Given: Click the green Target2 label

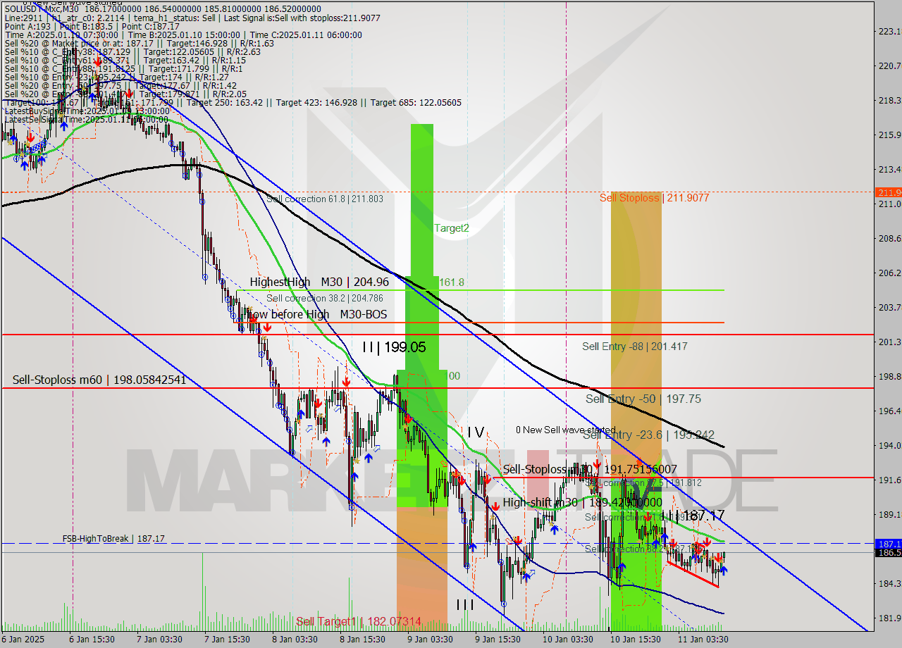Looking at the screenshot, I should pos(452,228).
